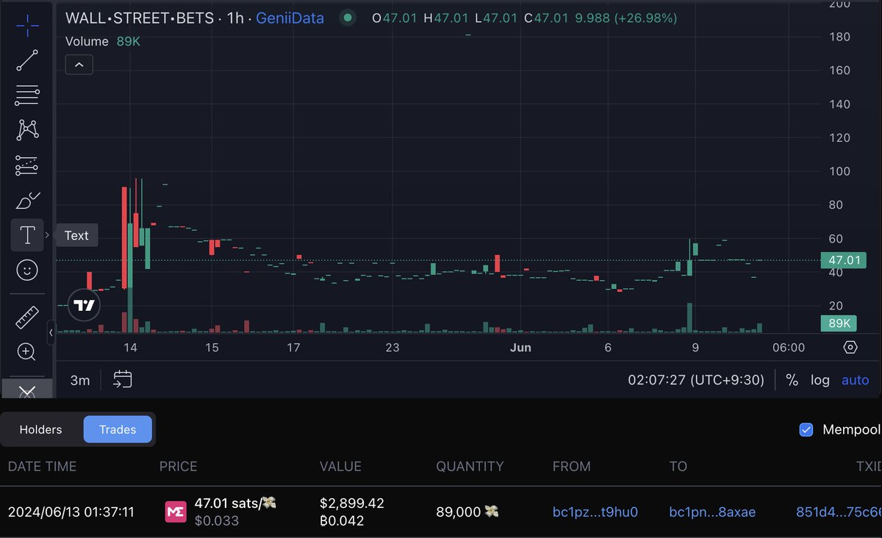Click the DATE TIME column header
This screenshot has width=882, height=538.
[x=42, y=466]
